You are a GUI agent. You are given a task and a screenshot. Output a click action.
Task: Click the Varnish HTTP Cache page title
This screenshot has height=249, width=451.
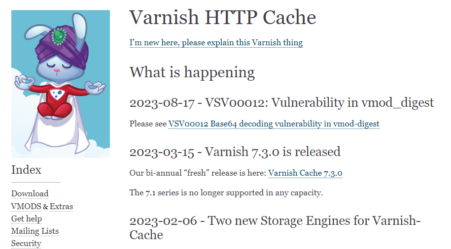[x=222, y=18]
